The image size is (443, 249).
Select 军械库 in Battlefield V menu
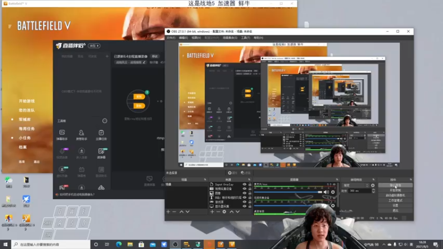24,120
